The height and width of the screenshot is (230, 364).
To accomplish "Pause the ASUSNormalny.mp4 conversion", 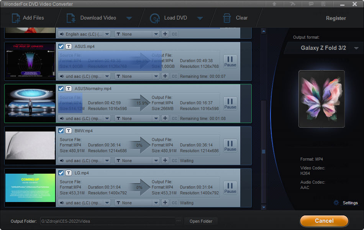I will pos(230,103).
